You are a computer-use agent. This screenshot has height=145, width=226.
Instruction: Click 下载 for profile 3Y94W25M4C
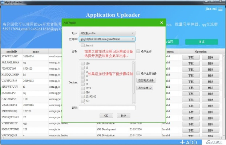point(191,57)
